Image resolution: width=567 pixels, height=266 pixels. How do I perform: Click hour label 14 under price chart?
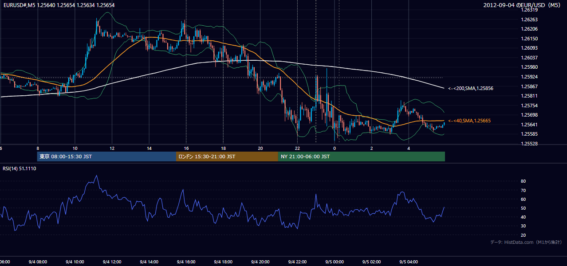[x=149, y=149]
